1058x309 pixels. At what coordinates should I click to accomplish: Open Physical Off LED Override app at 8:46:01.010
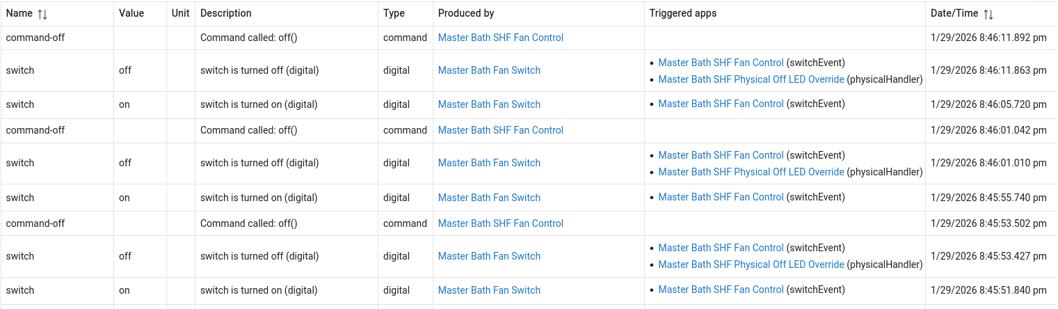(751, 172)
